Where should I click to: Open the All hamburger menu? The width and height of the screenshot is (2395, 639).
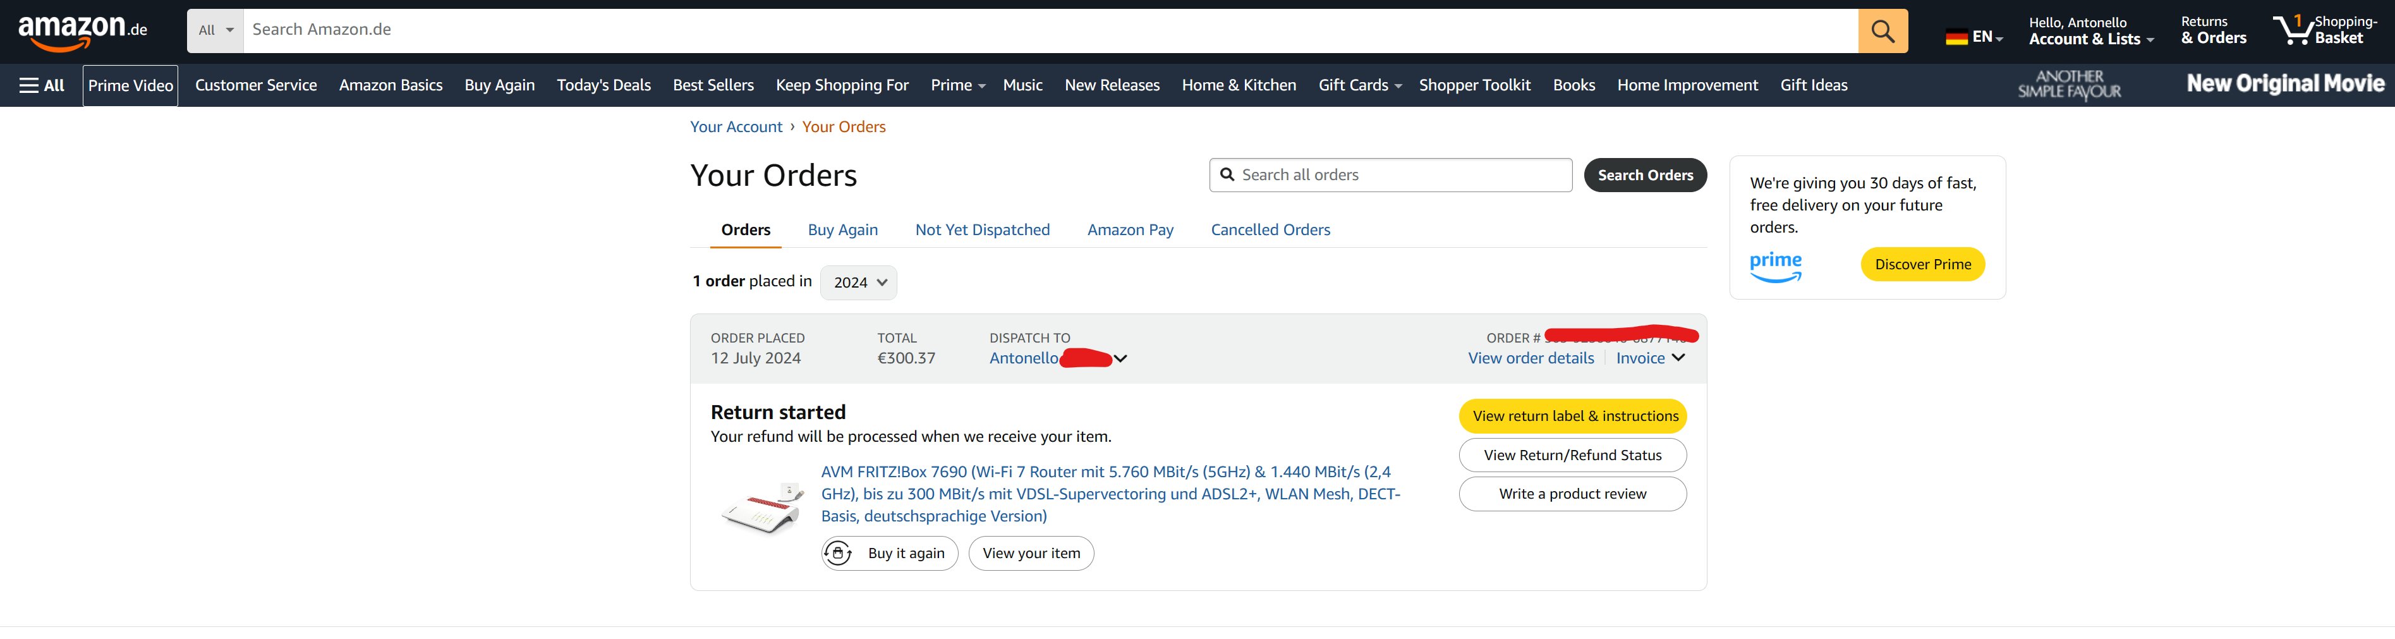pos(42,85)
